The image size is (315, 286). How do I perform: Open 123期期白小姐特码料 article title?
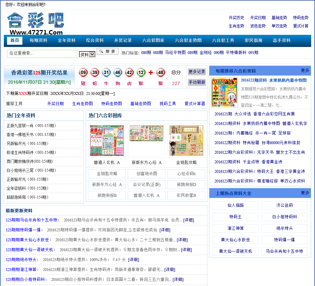[x=25, y=280]
